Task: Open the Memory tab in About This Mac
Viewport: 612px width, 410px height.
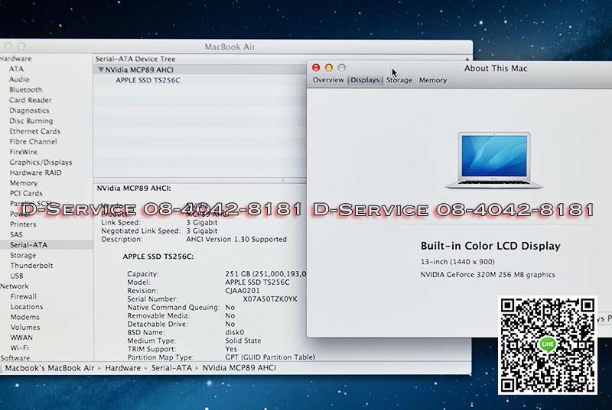Action: tap(433, 80)
